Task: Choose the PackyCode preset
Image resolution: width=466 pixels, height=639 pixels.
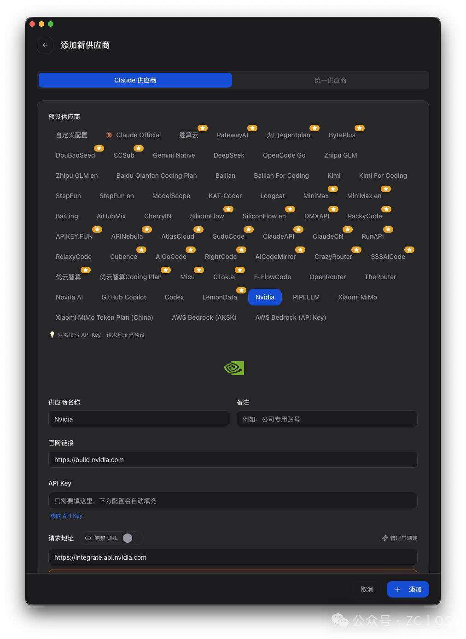Action: click(365, 216)
